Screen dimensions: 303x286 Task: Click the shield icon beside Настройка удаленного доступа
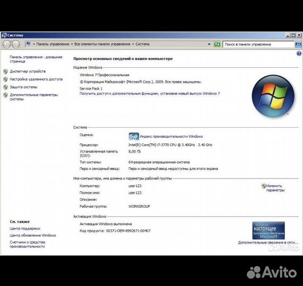click(x=6, y=79)
